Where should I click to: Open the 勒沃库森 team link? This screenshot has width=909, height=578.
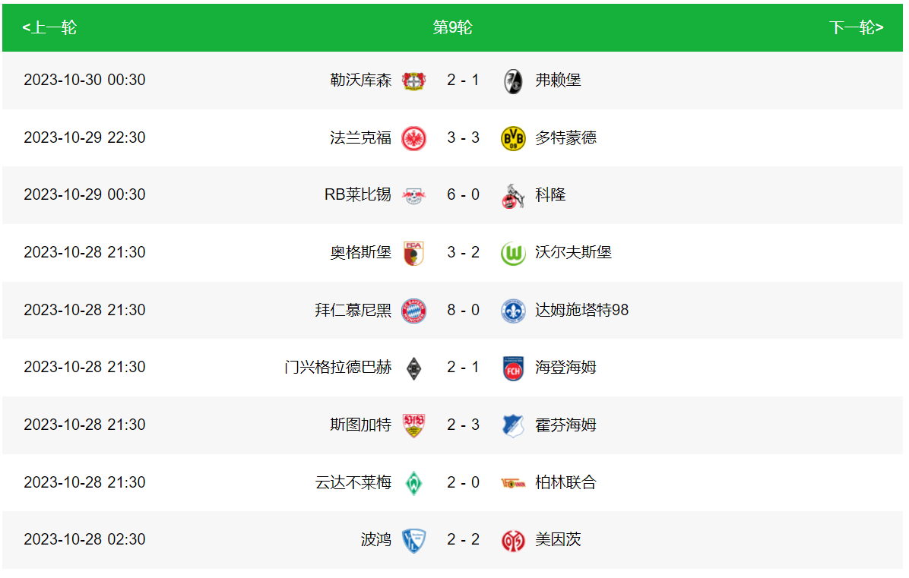pyautogui.click(x=361, y=81)
